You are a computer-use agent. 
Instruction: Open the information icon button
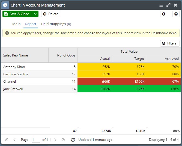click(164, 14)
